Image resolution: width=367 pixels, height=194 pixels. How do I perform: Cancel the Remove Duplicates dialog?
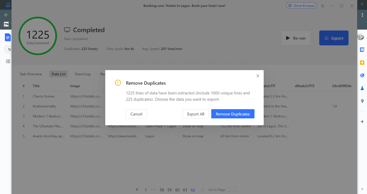coord(136,114)
